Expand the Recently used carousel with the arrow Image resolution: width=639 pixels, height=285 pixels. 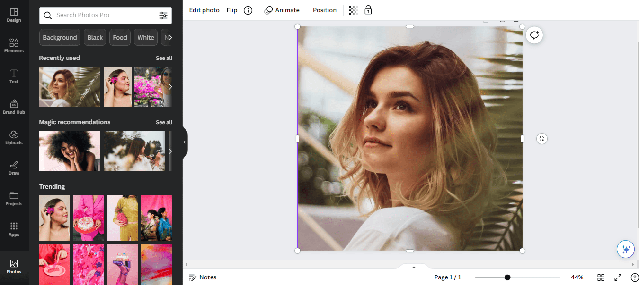[x=170, y=87]
